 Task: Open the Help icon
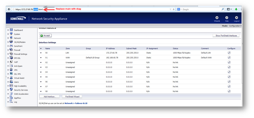click(227, 18)
